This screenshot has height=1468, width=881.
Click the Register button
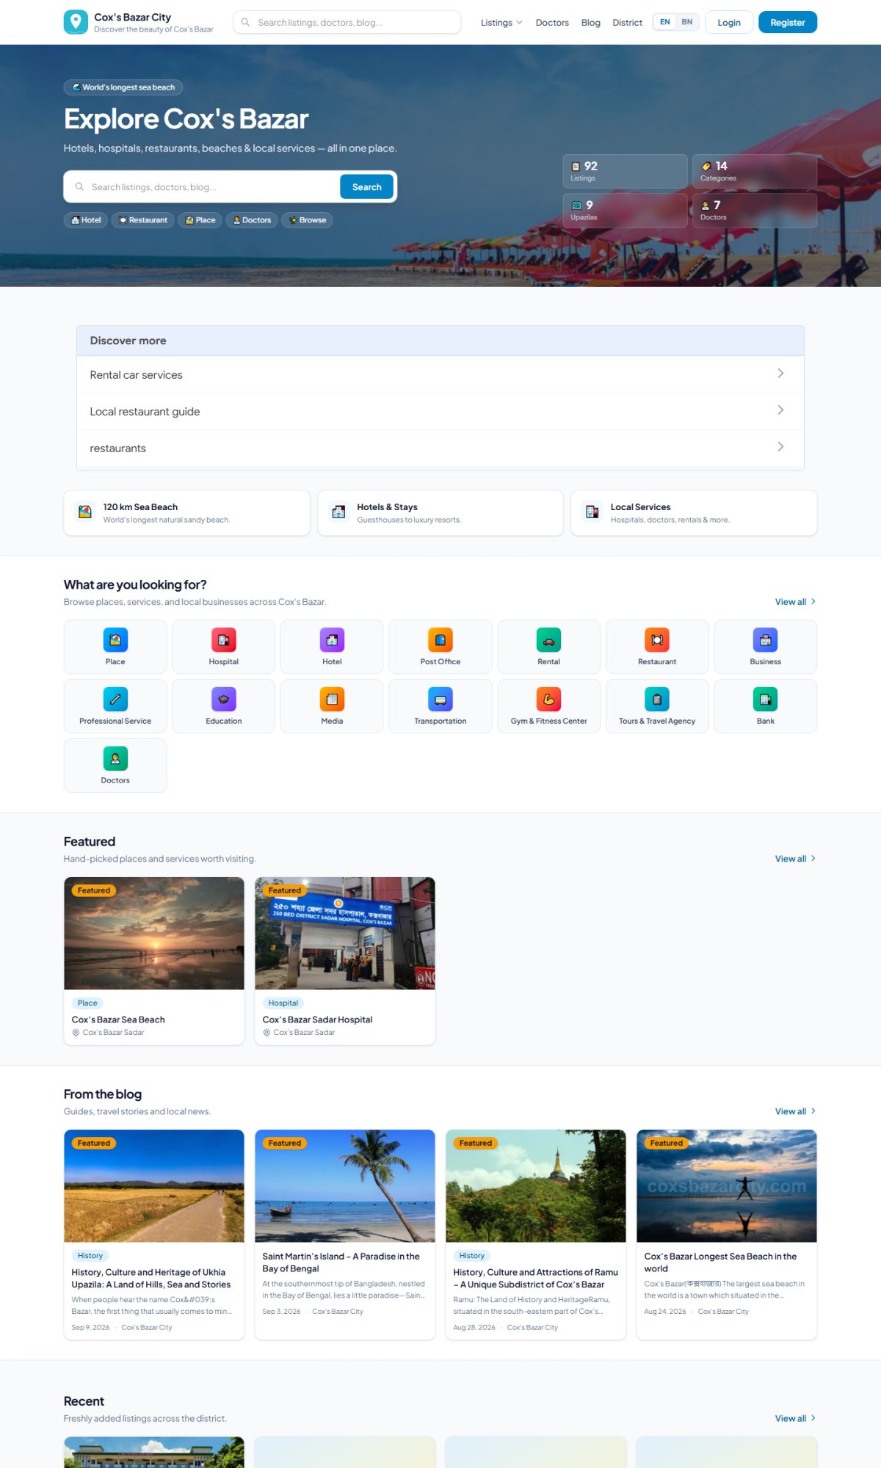point(788,22)
